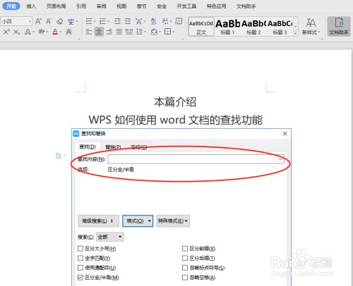
Task: Switch to the 定位(G) tab
Action: (x=139, y=147)
